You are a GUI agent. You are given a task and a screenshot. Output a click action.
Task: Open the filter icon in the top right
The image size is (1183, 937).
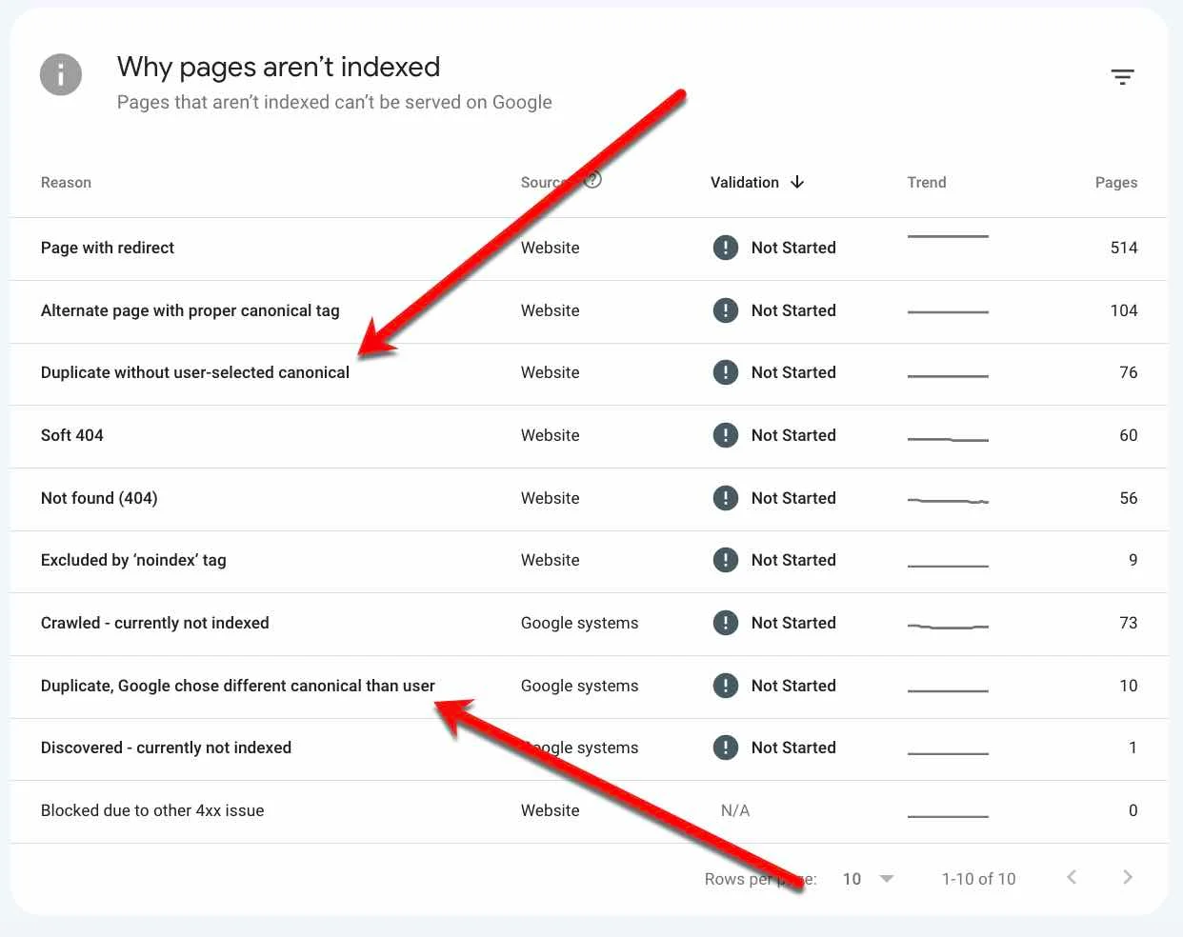1123,76
